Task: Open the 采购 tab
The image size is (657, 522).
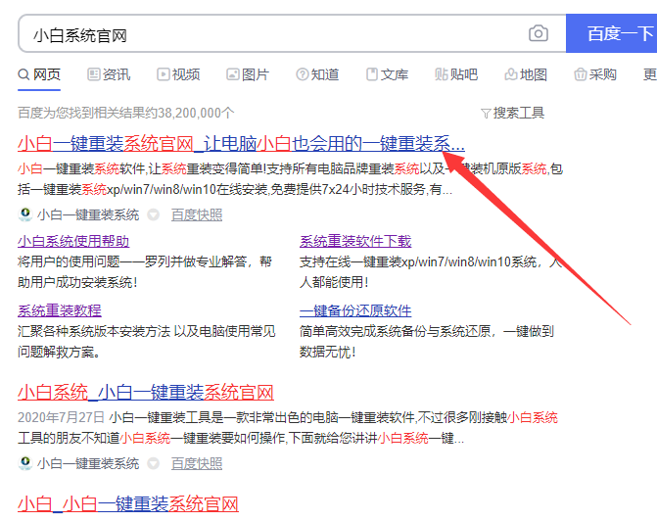Action: [595, 74]
